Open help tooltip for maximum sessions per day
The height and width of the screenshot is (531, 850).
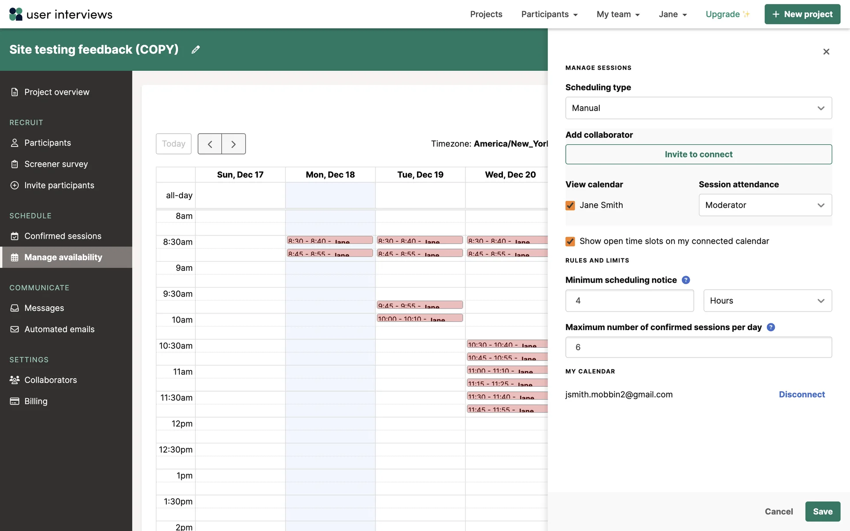coord(771,327)
